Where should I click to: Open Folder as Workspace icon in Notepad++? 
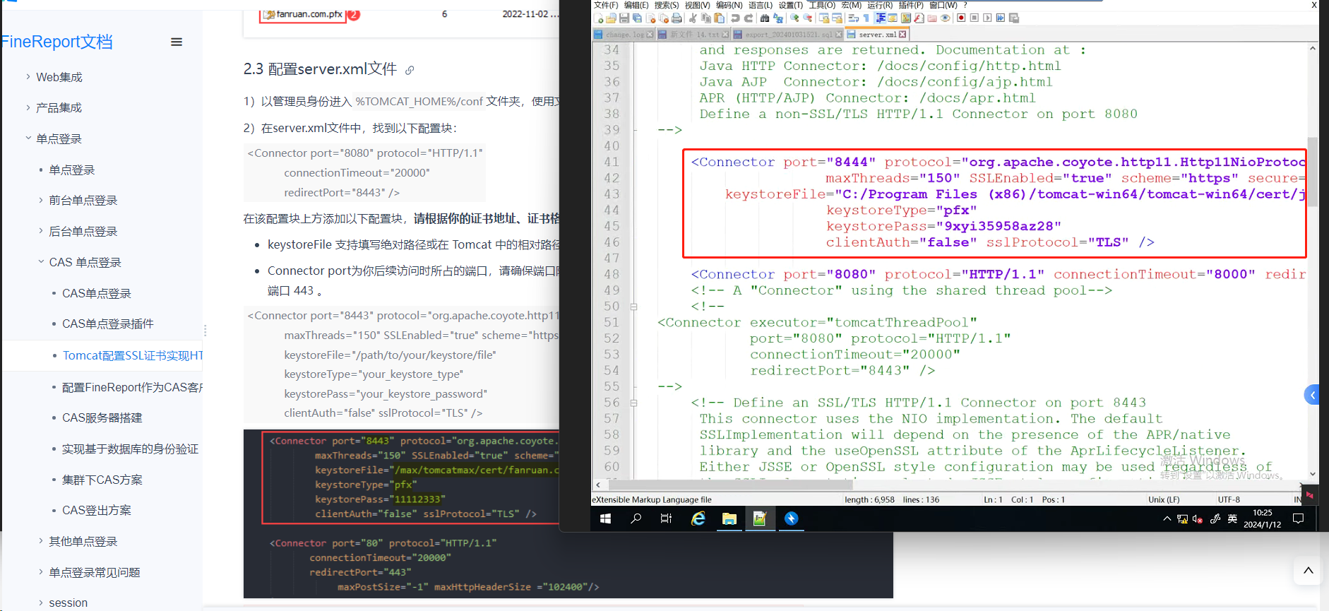(932, 18)
